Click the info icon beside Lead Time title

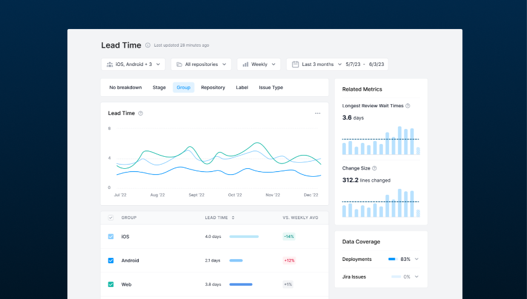click(x=148, y=45)
